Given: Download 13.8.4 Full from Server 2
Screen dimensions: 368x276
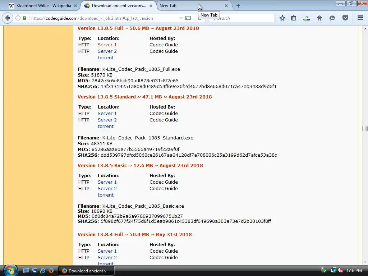Looking at the screenshot, I should coord(107,257).
